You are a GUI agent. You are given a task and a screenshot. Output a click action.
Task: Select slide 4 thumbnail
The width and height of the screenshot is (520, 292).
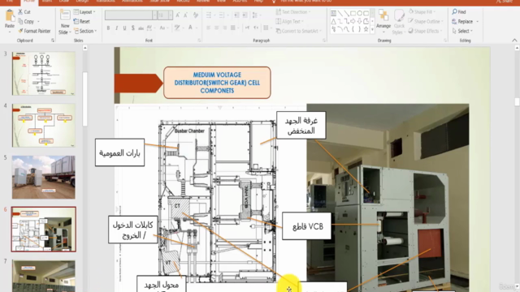tap(43, 125)
